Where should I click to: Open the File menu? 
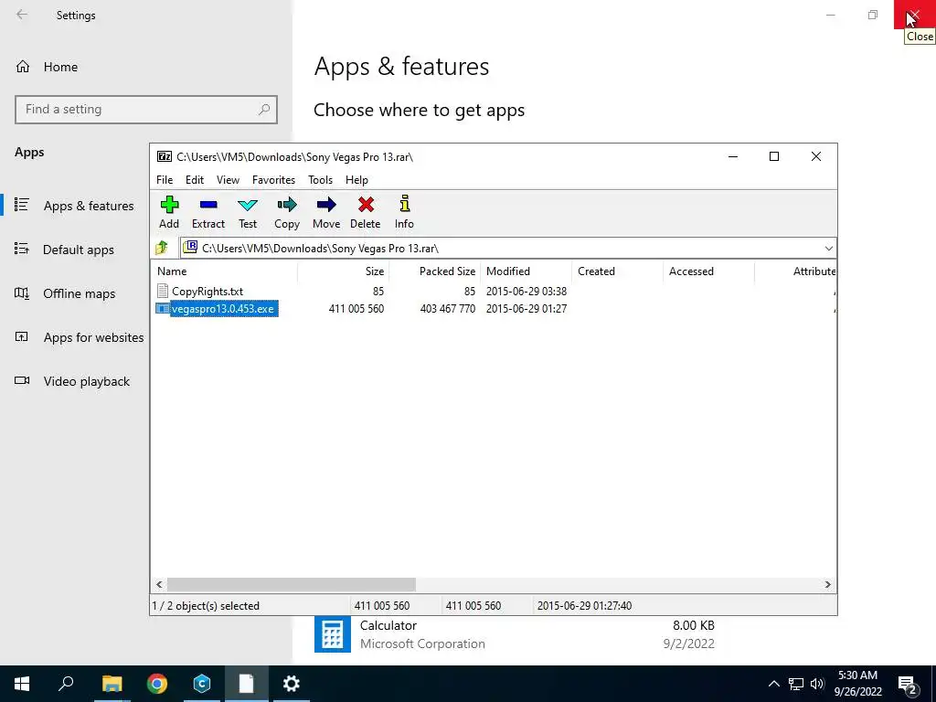click(165, 180)
